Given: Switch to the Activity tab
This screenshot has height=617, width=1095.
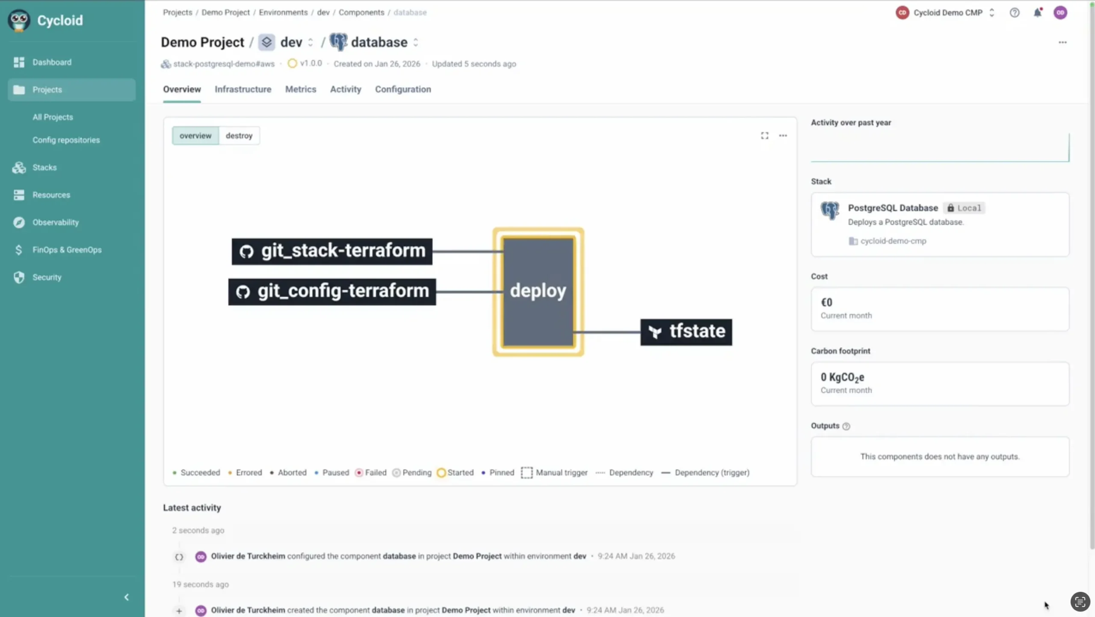Looking at the screenshot, I should (346, 89).
